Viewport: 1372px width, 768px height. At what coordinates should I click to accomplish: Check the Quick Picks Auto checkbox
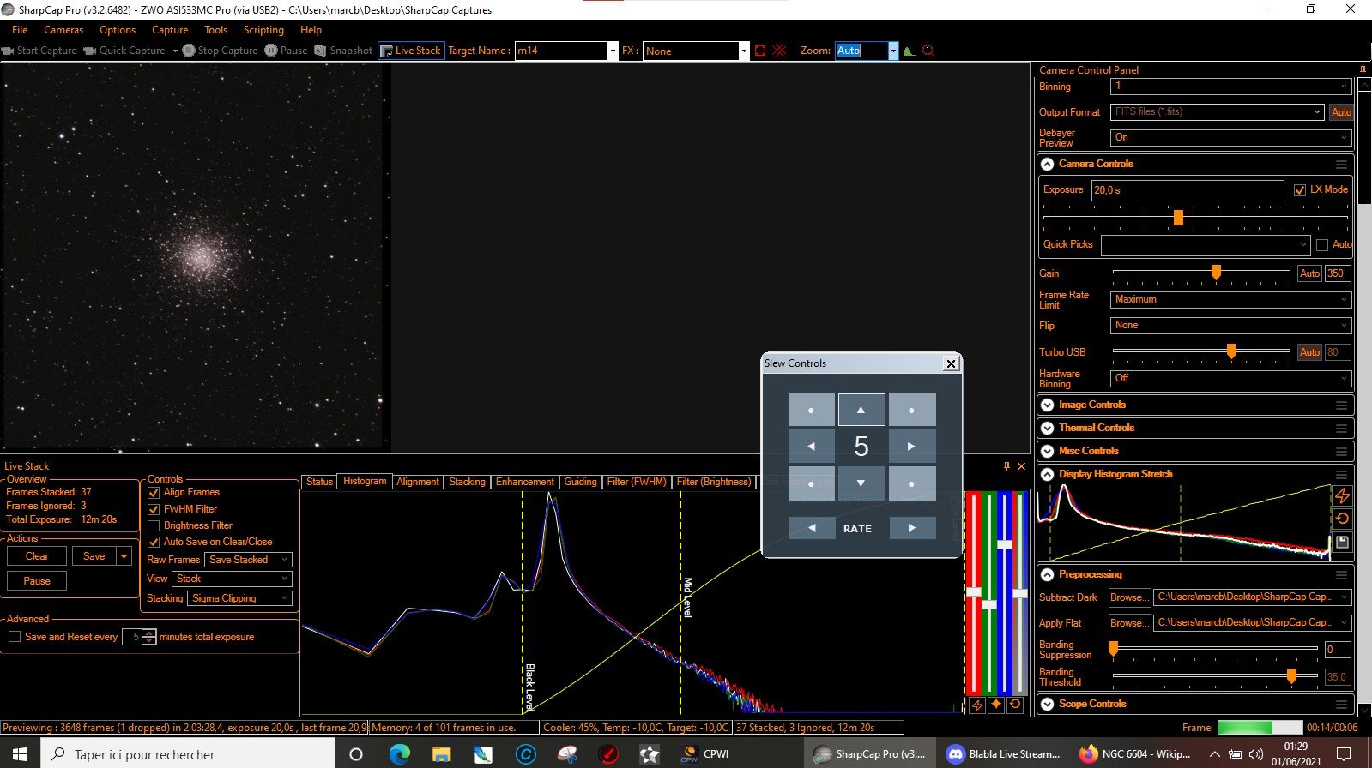tap(1322, 245)
